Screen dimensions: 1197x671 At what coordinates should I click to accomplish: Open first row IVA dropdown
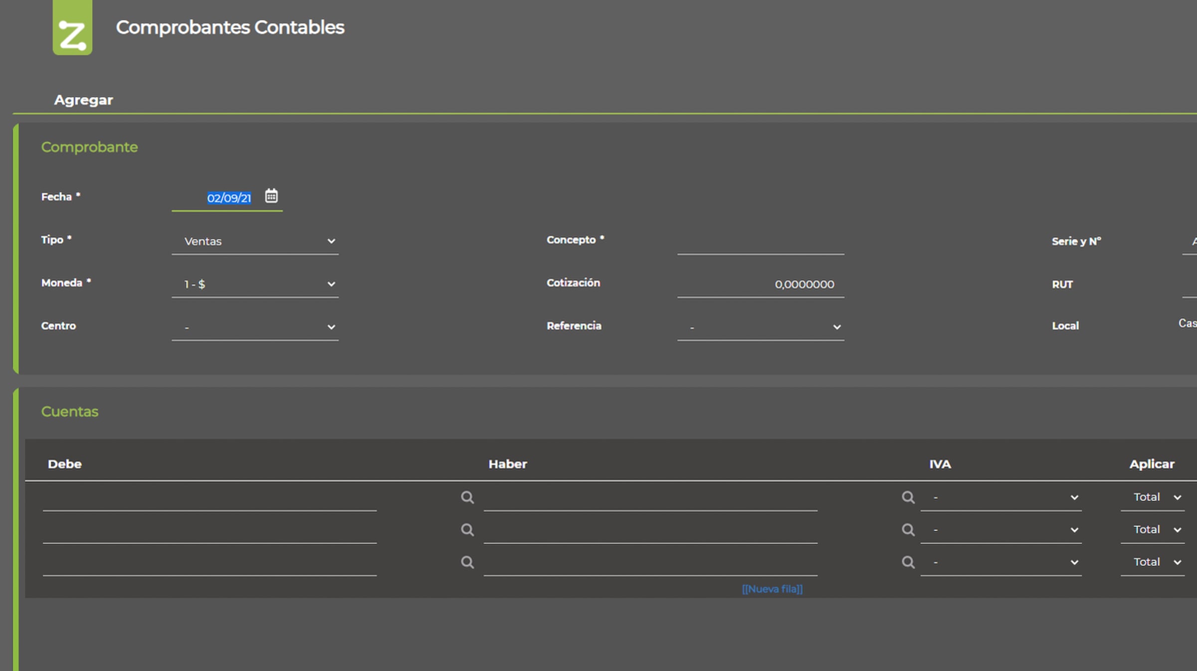point(1001,497)
